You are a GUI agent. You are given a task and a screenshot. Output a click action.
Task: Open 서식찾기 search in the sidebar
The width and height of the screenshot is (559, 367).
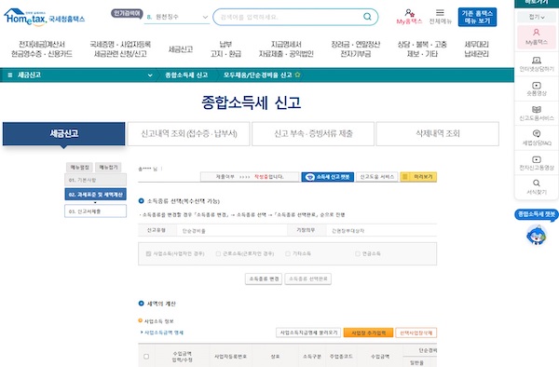537,187
